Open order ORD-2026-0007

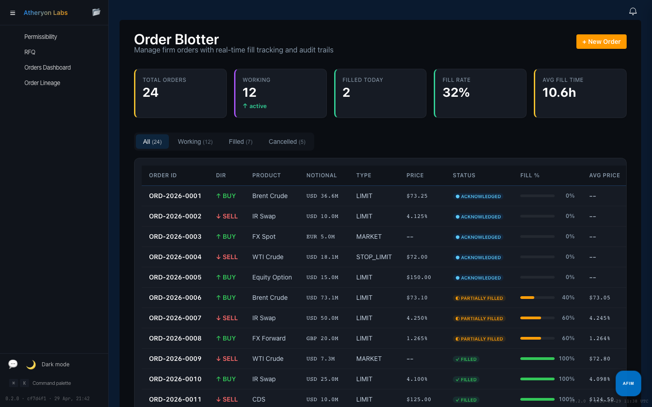click(x=175, y=318)
